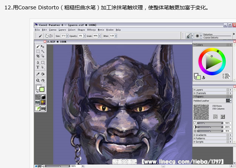Click the green additional color swatch in toolbox
Viewport: 236px width, 168px height.
42,89
